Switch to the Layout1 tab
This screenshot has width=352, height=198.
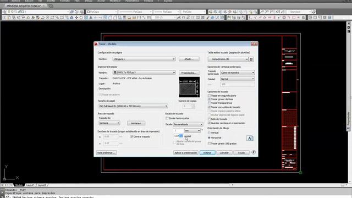(x=30, y=185)
